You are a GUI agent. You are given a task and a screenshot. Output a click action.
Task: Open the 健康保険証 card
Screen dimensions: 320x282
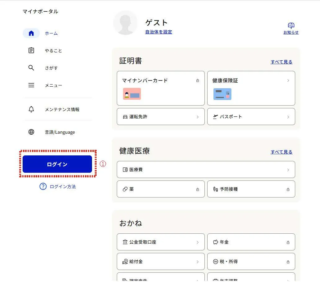(x=251, y=88)
